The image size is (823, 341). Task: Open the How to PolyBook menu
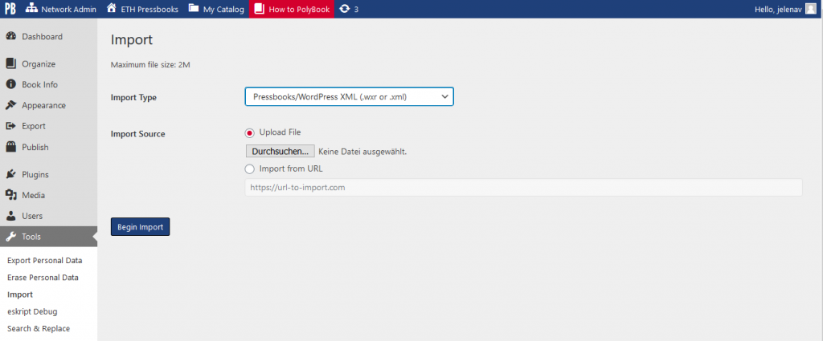292,9
